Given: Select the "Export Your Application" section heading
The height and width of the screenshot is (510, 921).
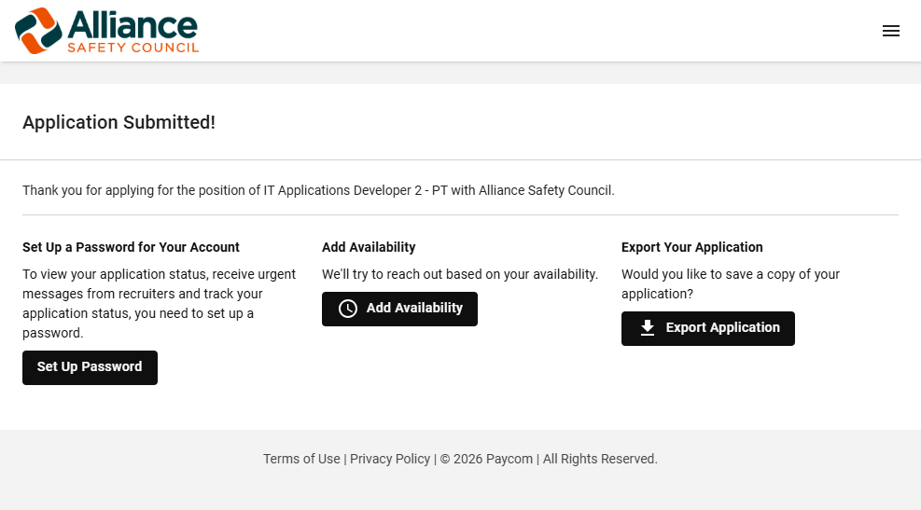Looking at the screenshot, I should (x=691, y=247).
